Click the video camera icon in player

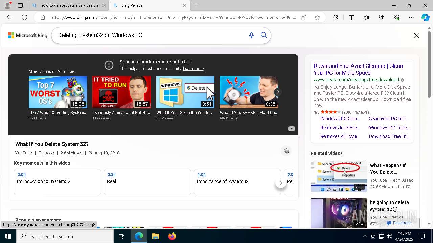point(291,129)
